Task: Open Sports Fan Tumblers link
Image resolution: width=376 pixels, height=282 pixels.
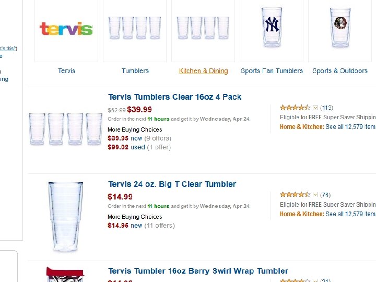Action: (x=272, y=71)
